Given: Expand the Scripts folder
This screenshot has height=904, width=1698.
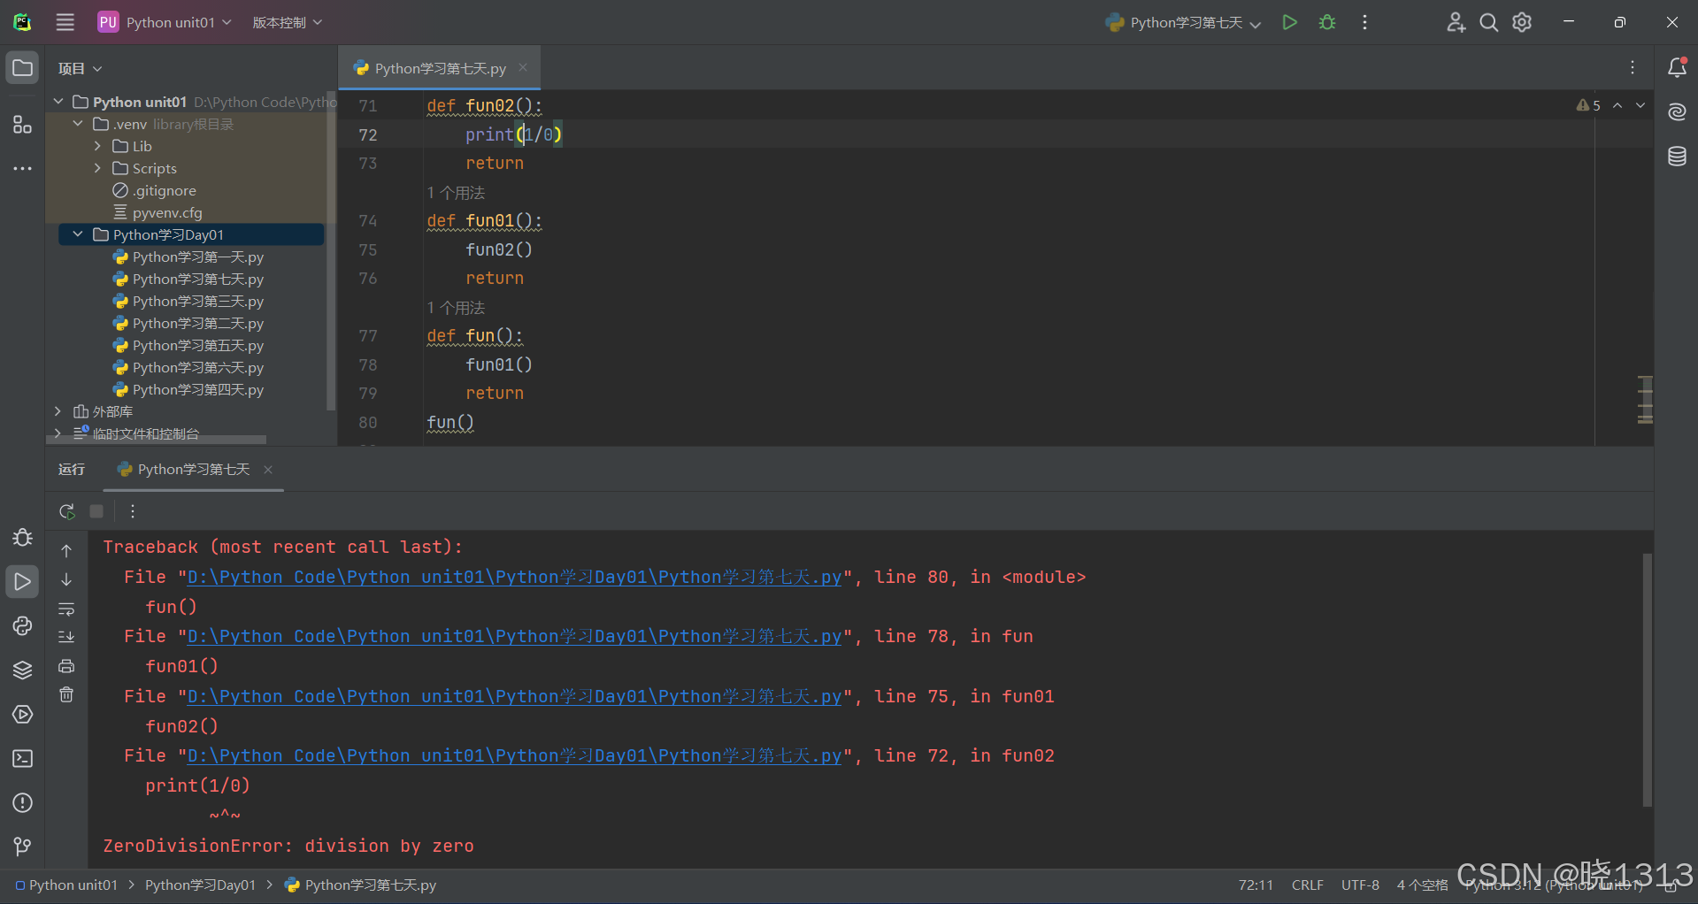Looking at the screenshot, I should [x=97, y=168].
